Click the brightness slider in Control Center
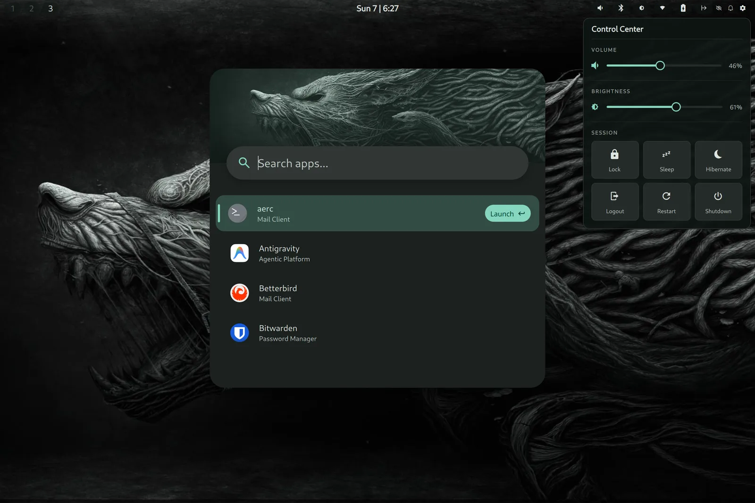Screen dimensions: 755x503 pos(664,107)
